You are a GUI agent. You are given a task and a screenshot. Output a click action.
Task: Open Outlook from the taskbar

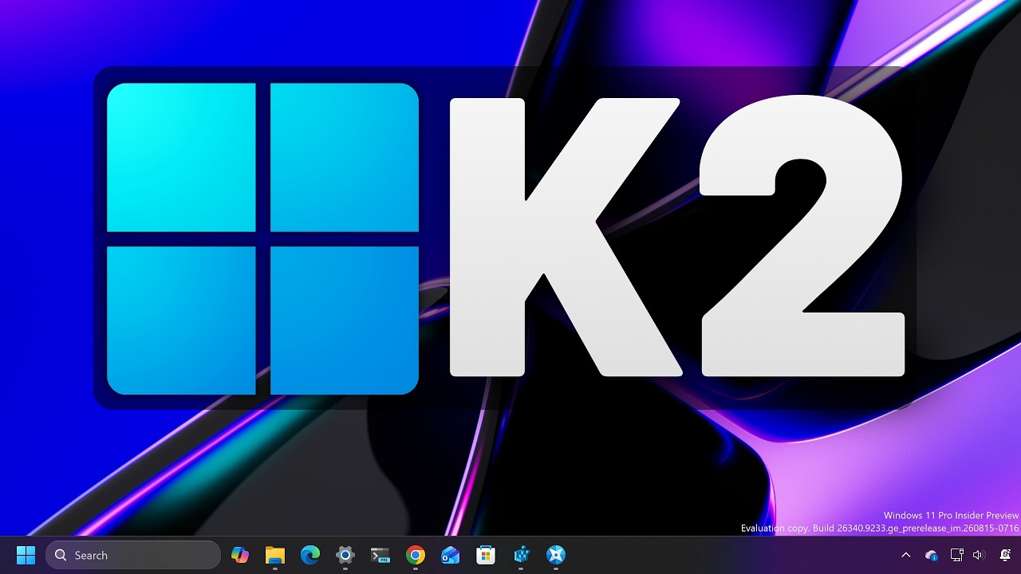pos(451,555)
